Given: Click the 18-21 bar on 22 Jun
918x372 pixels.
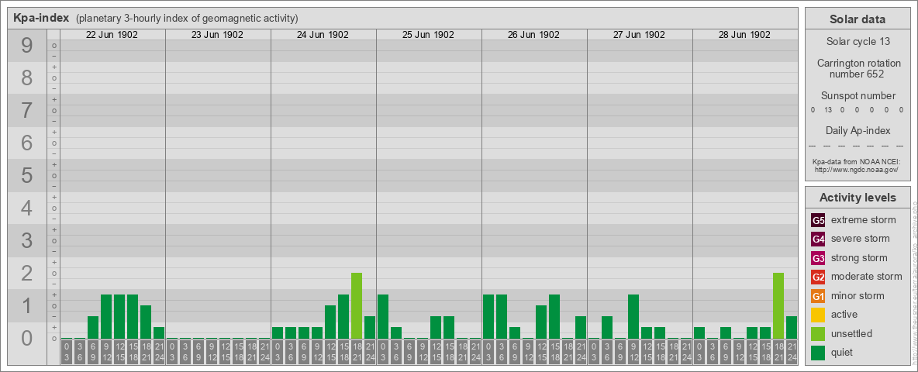Looking at the screenshot, I should coord(146,322).
